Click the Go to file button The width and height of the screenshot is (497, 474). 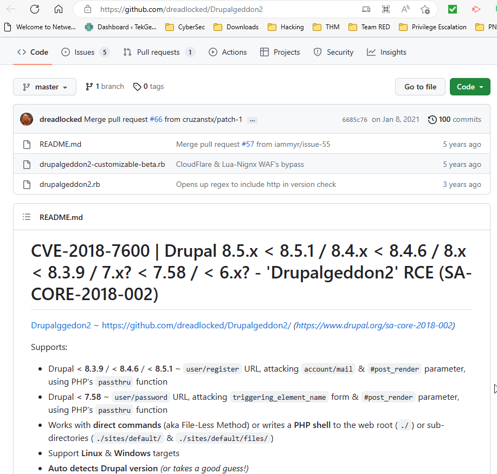pos(420,87)
